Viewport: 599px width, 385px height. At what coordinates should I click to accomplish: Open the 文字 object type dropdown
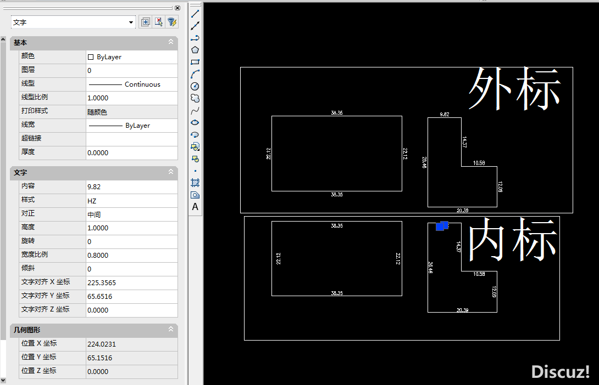[x=131, y=22]
